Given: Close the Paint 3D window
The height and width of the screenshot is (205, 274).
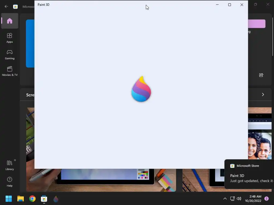Looking at the screenshot, I should (242, 5).
